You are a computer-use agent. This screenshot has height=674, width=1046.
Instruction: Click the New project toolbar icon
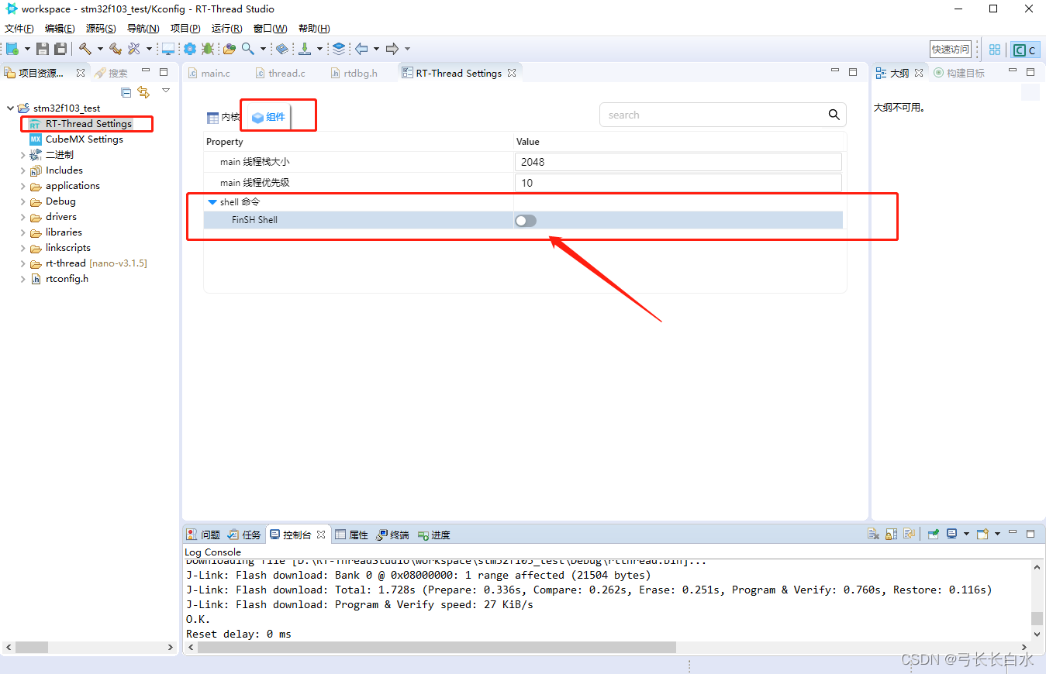pos(12,49)
